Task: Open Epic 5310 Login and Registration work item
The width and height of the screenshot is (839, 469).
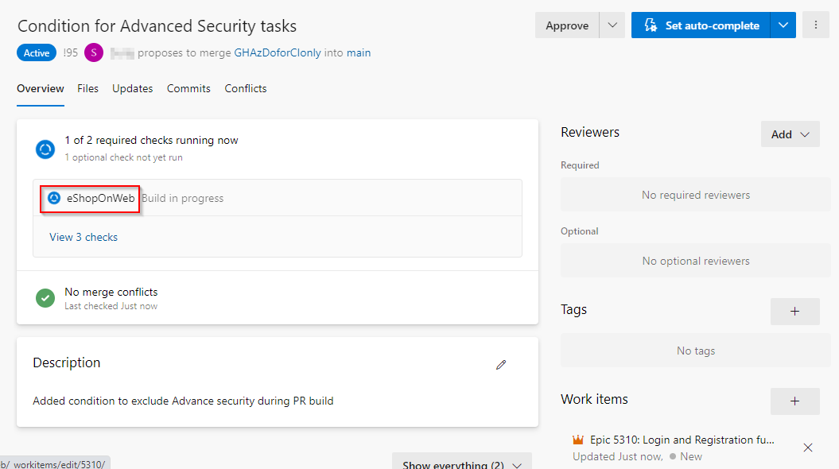Action: click(x=682, y=440)
